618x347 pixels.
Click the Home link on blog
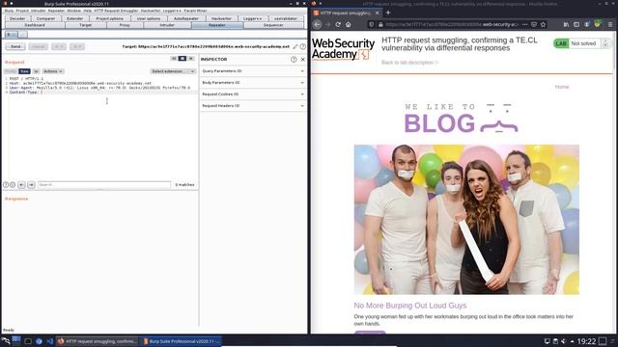562,87
